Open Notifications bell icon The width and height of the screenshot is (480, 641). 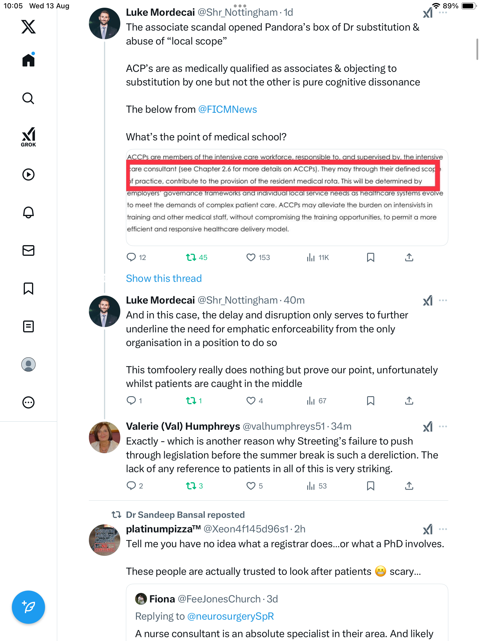coord(28,212)
